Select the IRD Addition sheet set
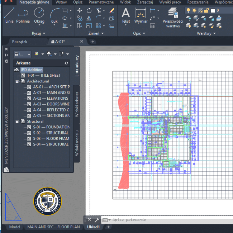 pyautogui.click(x=32, y=70)
